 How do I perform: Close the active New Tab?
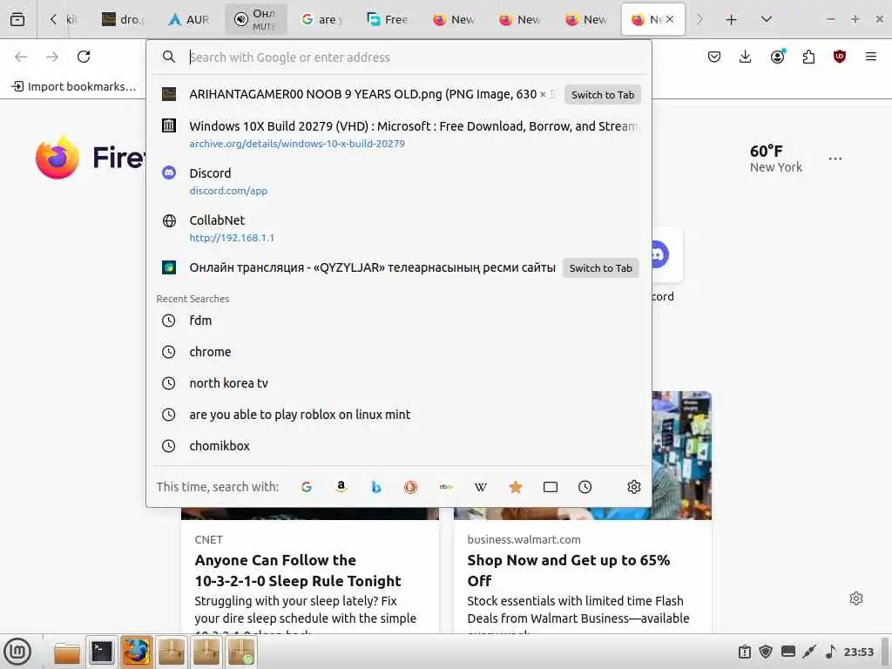coord(670,19)
